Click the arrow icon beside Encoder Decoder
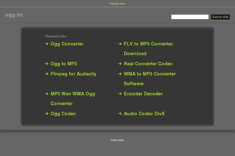 120,94
